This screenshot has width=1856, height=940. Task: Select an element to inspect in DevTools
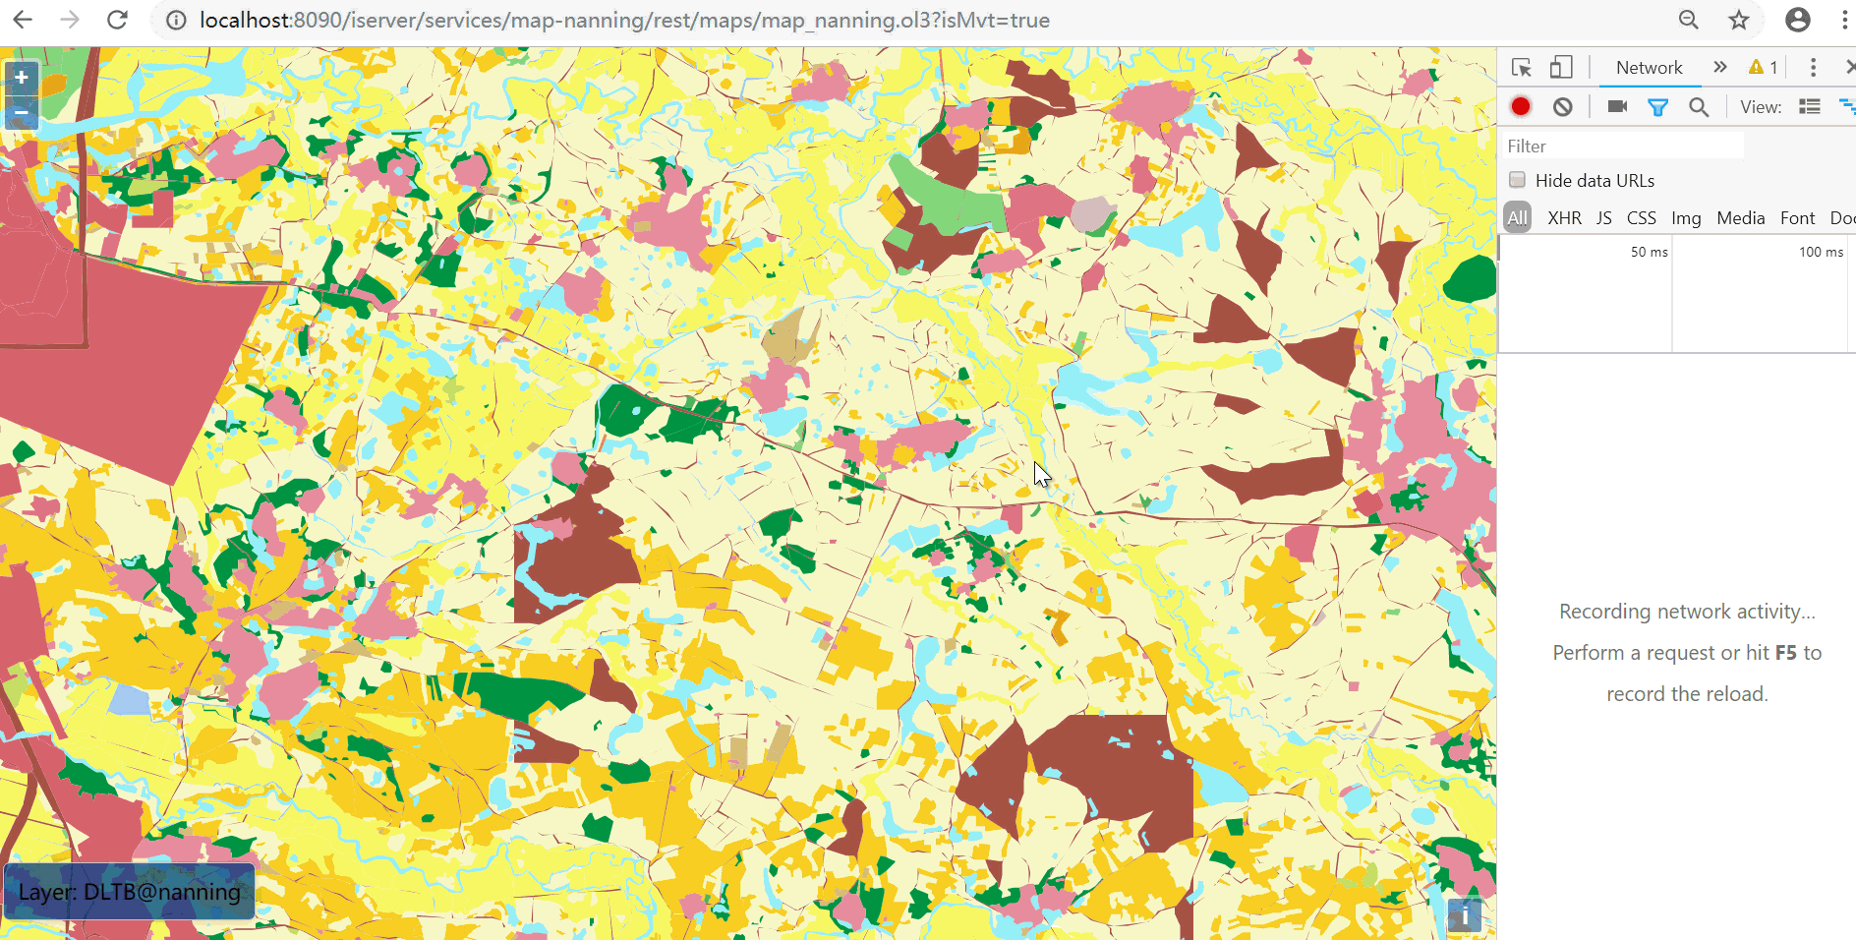[x=1522, y=67]
